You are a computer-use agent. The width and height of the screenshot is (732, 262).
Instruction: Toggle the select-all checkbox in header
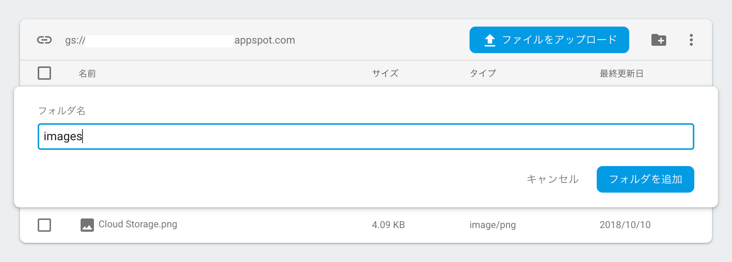tap(44, 73)
